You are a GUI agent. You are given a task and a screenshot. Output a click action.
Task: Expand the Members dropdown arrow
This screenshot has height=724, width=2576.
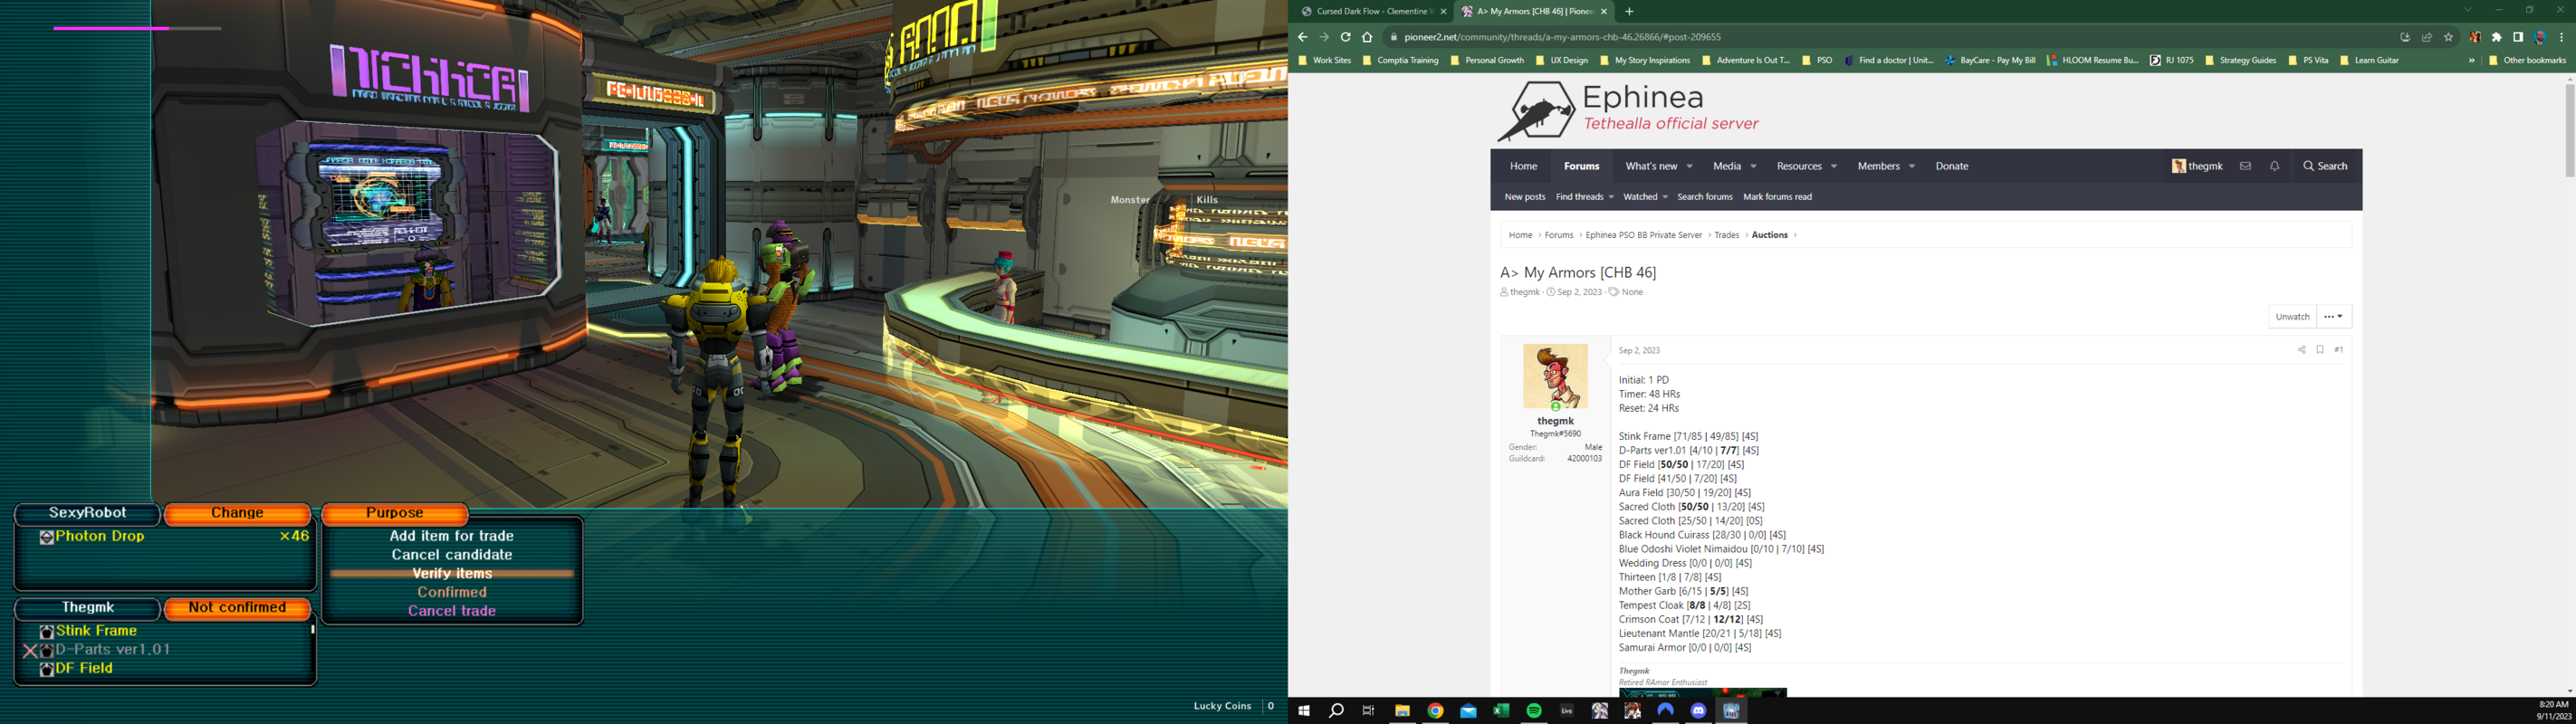pyautogui.click(x=1911, y=166)
